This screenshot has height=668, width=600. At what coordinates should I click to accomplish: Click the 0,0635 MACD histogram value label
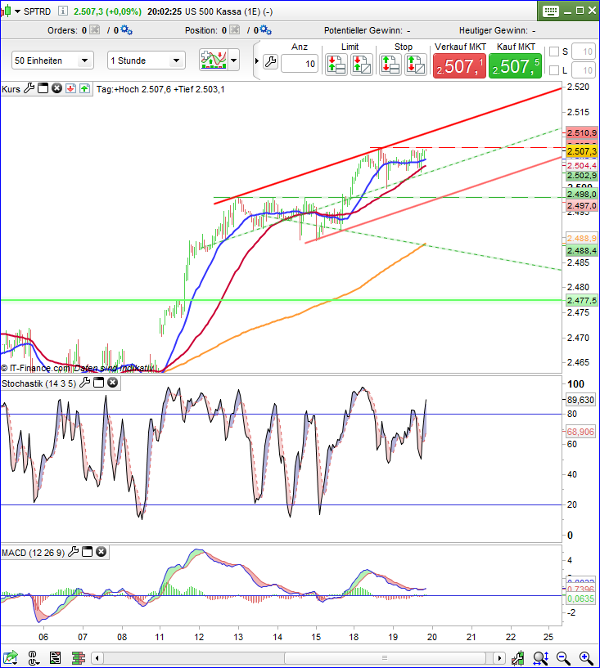(x=580, y=599)
